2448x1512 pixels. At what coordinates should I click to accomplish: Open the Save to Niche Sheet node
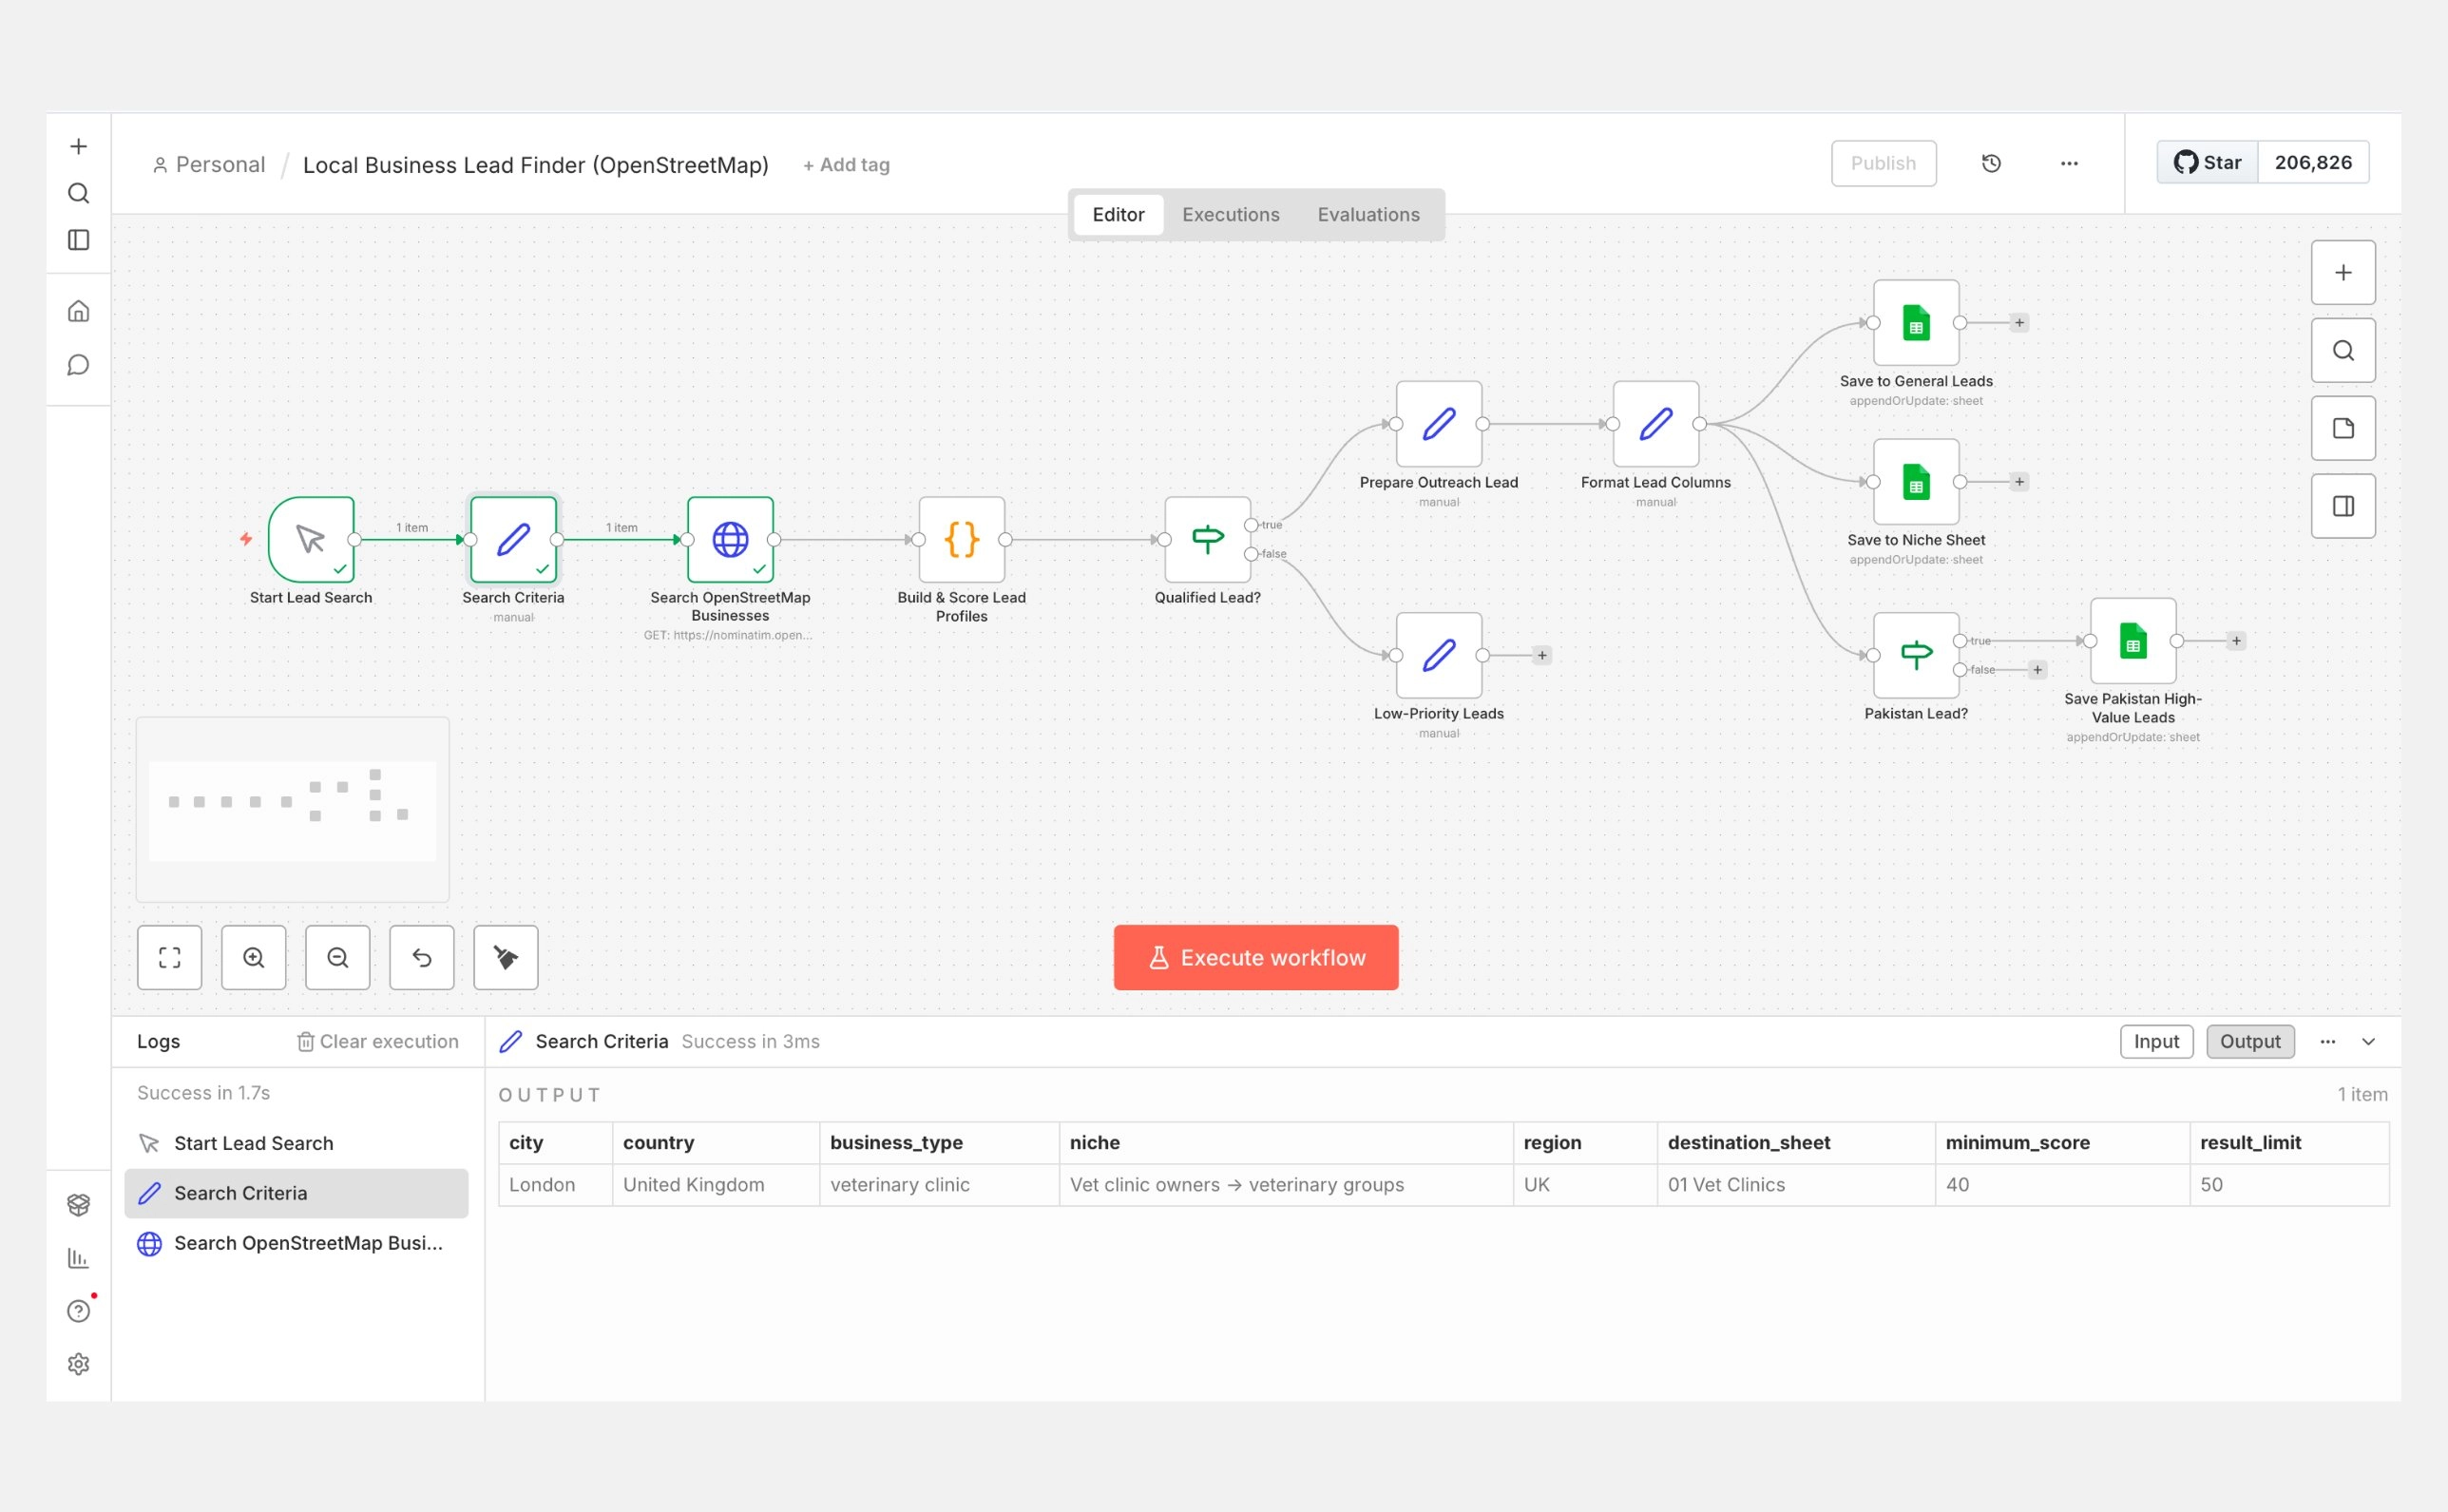click(1916, 481)
